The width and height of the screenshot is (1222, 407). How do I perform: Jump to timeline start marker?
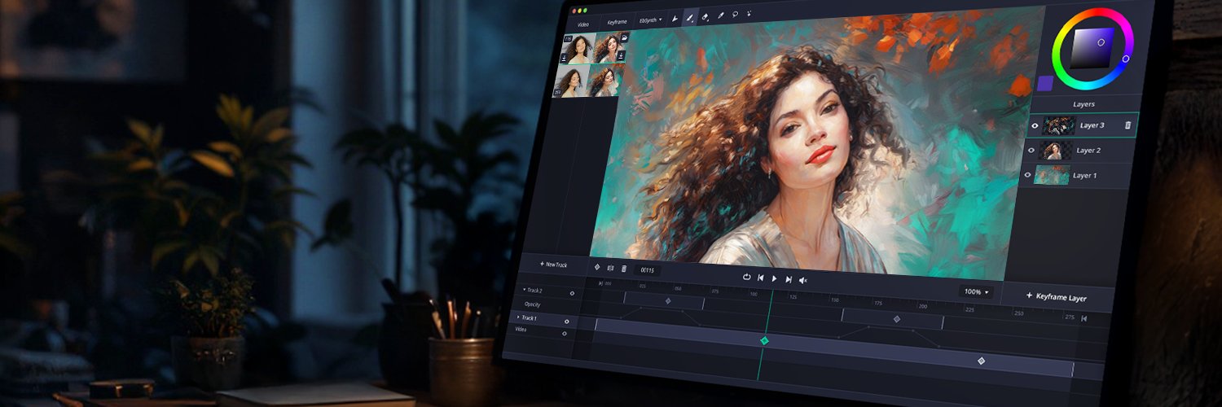600,283
